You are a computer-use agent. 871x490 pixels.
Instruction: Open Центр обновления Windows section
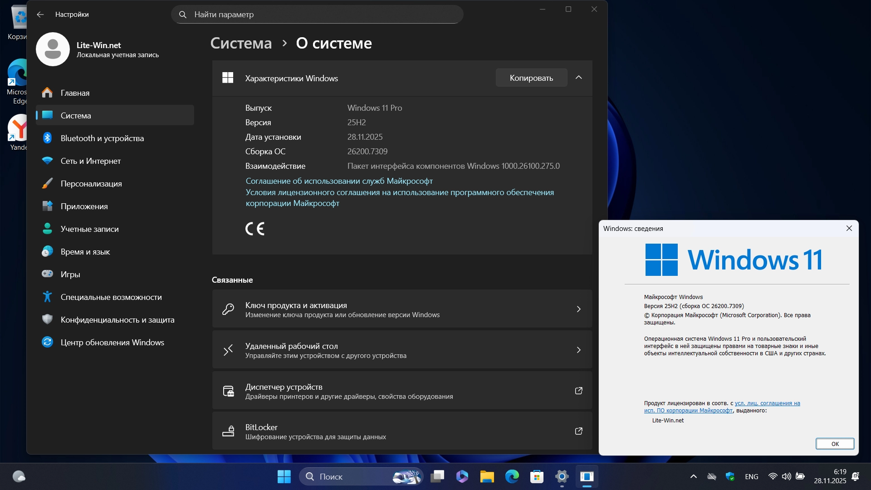click(112, 343)
